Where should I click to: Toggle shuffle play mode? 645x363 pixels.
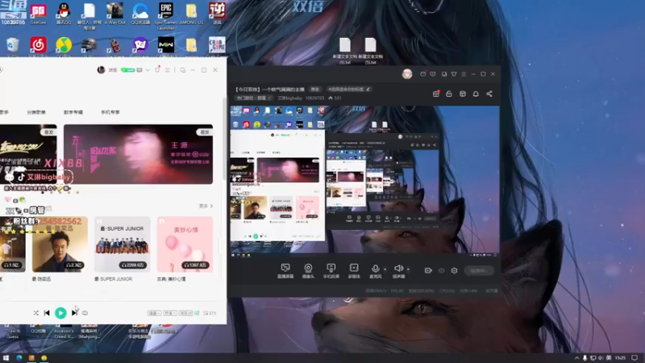pos(35,313)
